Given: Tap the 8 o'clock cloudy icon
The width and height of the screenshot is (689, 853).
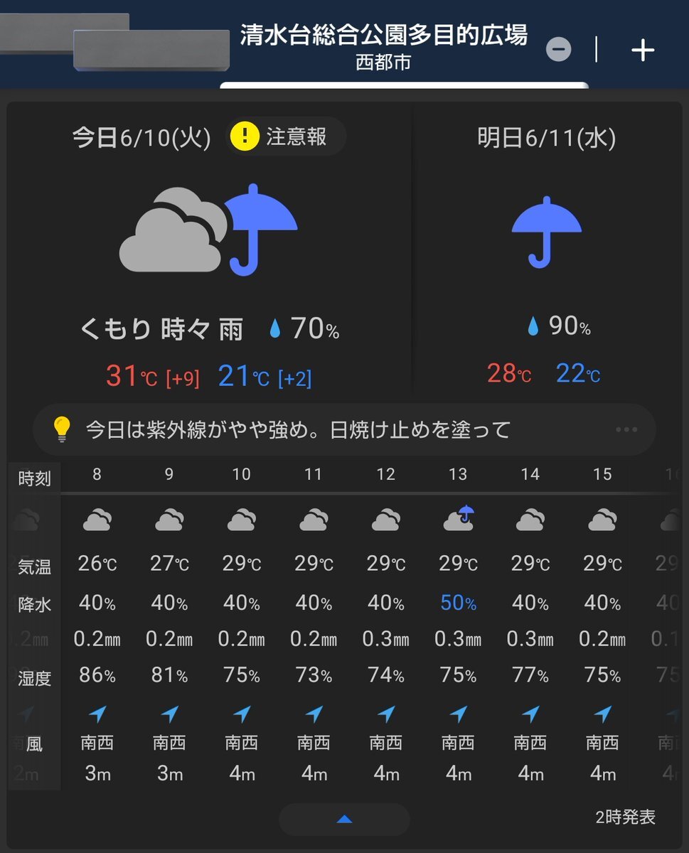Looking at the screenshot, I should pyautogui.click(x=97, y=520).
